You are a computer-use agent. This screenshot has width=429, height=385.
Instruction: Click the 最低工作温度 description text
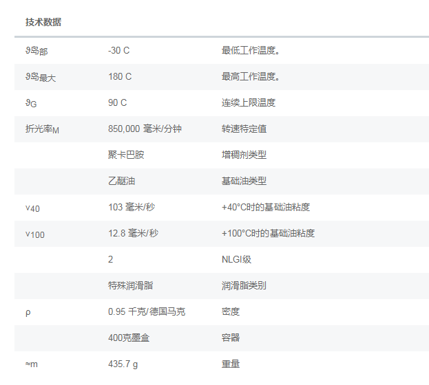pyautogui.click(x=250, y=50)
